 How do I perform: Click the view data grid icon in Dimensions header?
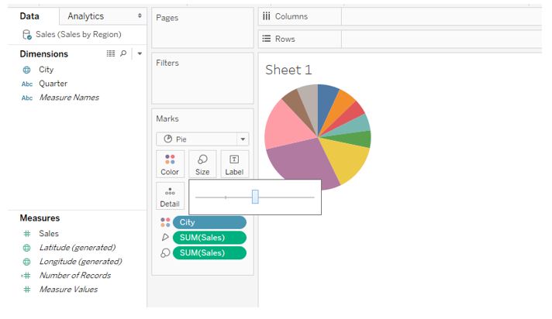click(110, 54)
